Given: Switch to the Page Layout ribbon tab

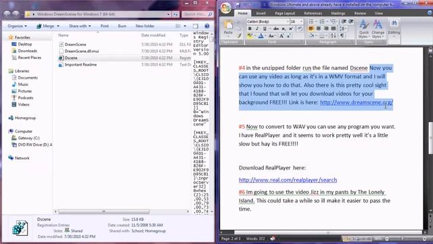Looking at the screenshot, I should point(285,14).
